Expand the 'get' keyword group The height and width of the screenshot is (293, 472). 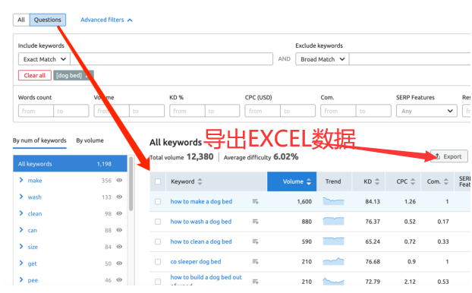pyautogui.click(x=21, y=263)
